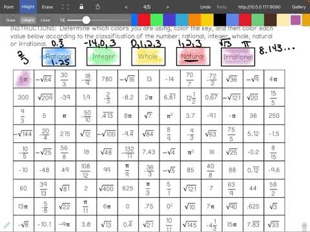The image size is (310, 232).
Task: Select the Hilight sub-mode option
Action: (28, 20)
